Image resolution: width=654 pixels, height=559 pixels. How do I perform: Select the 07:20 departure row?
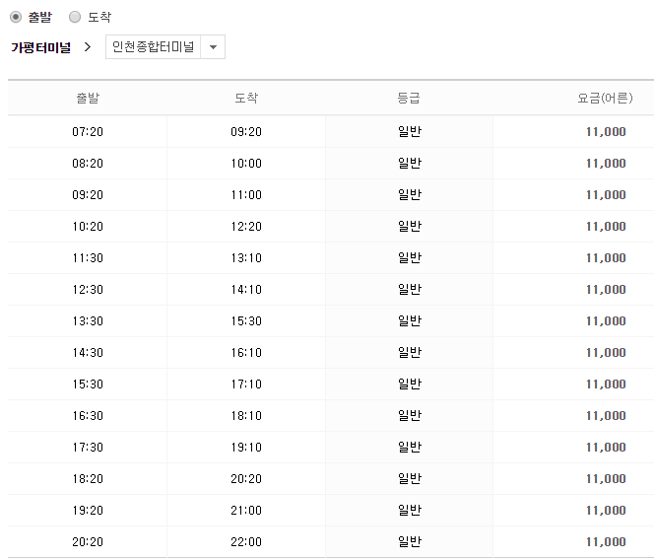[331, 132]
